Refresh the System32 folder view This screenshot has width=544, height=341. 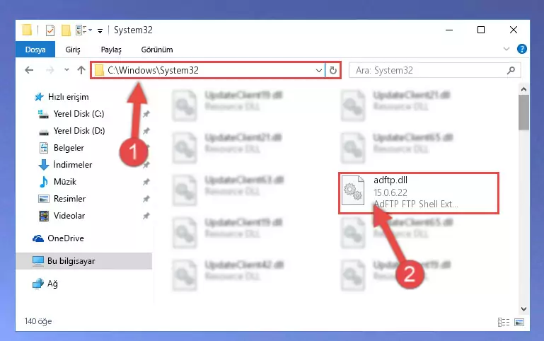333,71
